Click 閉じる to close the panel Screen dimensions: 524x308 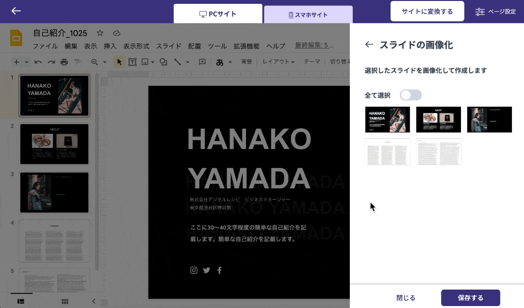pos(406,298)
